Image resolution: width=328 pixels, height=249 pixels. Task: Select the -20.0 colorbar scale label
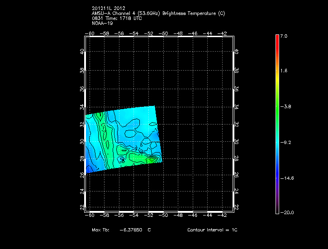286,213
